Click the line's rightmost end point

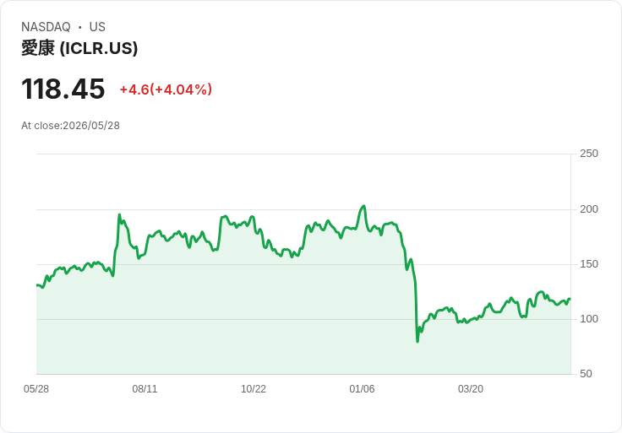[570, 299]
